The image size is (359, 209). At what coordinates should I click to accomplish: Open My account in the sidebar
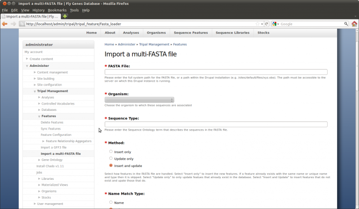pos(33,52)
